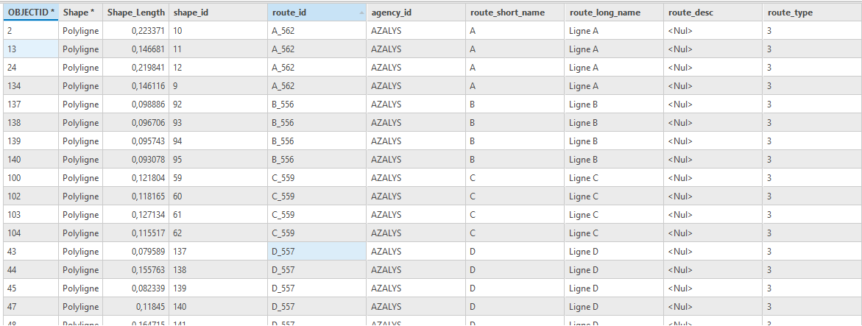Select the first B_556 route_id cell

317,104
